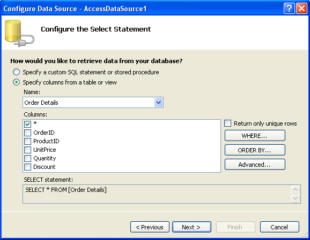Viewport: 310px width, 240px height.
Task: Check the OrderID column checkbox
Action: (x=28, y=133)
